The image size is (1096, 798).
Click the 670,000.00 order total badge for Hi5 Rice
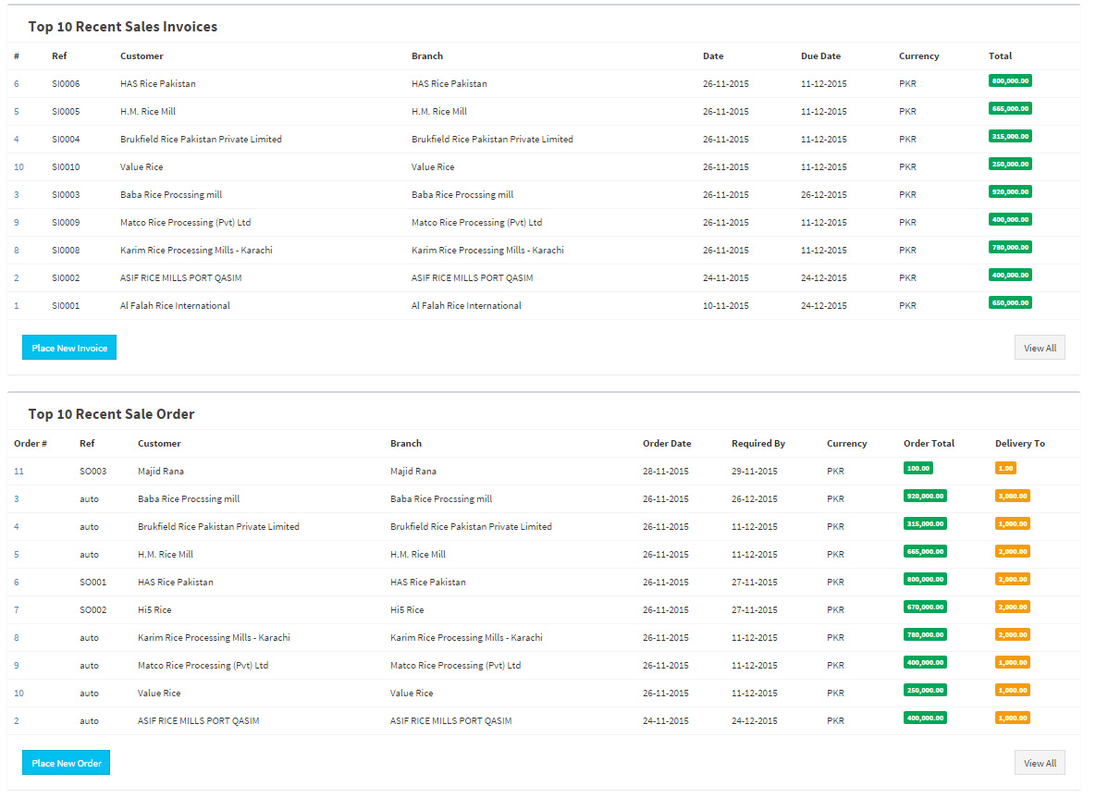925,607
